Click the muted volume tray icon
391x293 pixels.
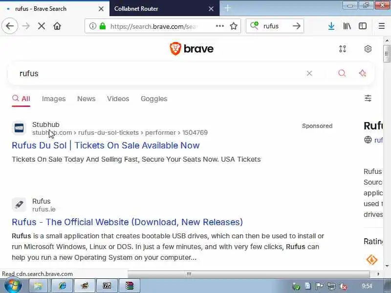tap(344, 286)
